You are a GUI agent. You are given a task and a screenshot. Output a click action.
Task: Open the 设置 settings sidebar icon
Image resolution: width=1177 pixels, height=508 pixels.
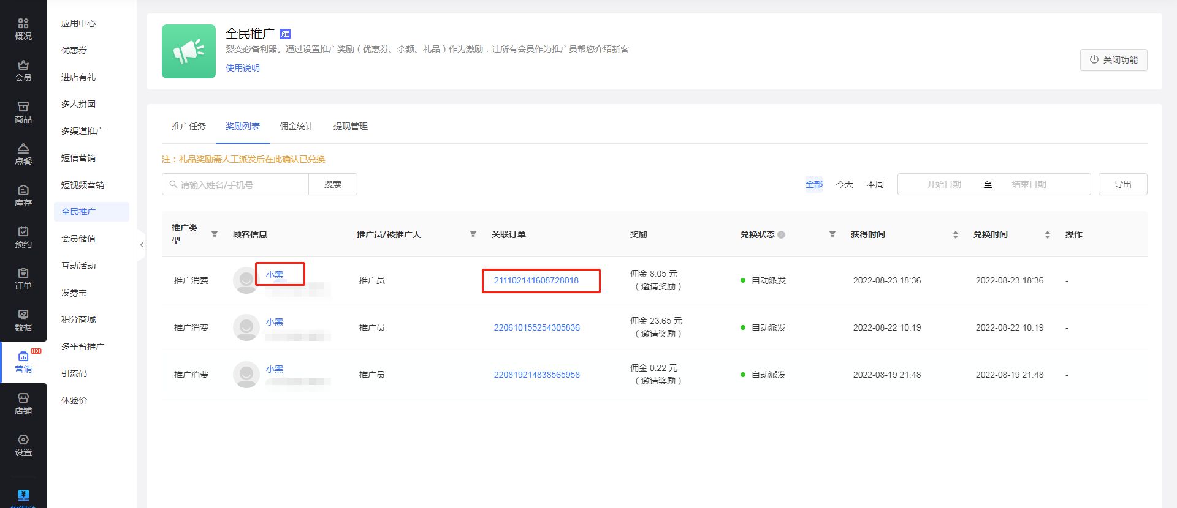pos(23,446)
